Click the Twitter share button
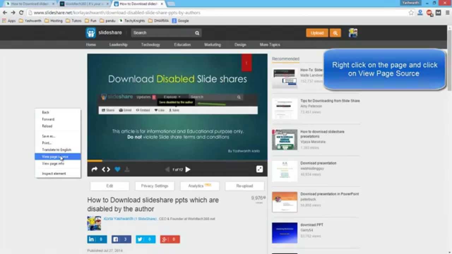The height and width of the screenshot is (254, 452). (146, 239)
